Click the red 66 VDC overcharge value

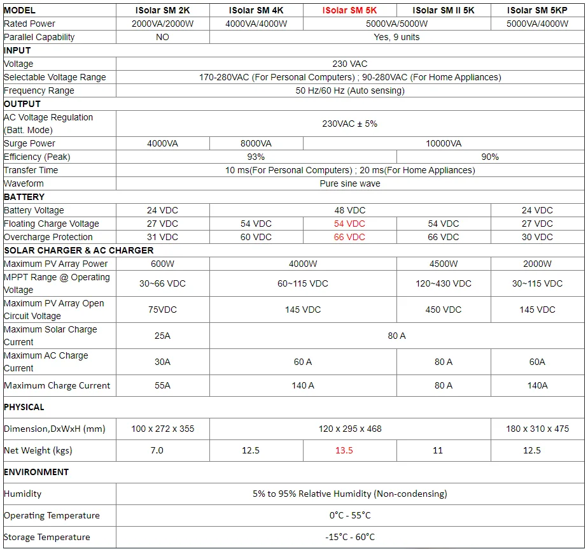point(349,237)
